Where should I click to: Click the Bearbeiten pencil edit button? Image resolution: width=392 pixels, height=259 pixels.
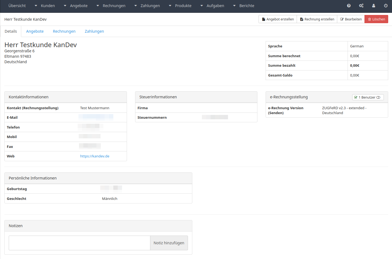point(351,19)
